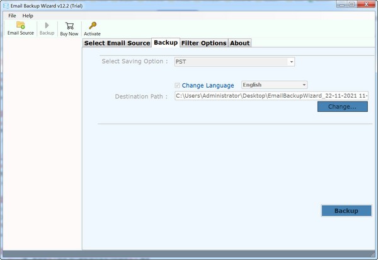The width and height of the screenshot is (378, 260).
Task: Open Buy Now shopping cart icon
Action: 69,26
